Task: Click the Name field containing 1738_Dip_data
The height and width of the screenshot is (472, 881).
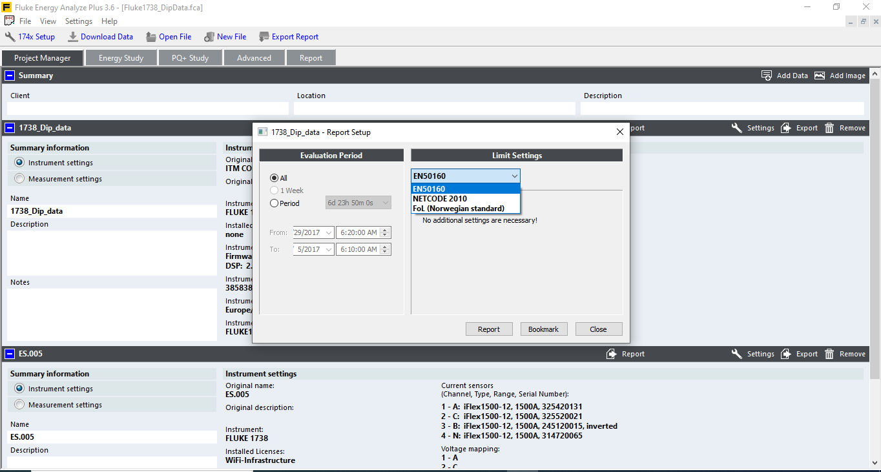Action: 112,211
